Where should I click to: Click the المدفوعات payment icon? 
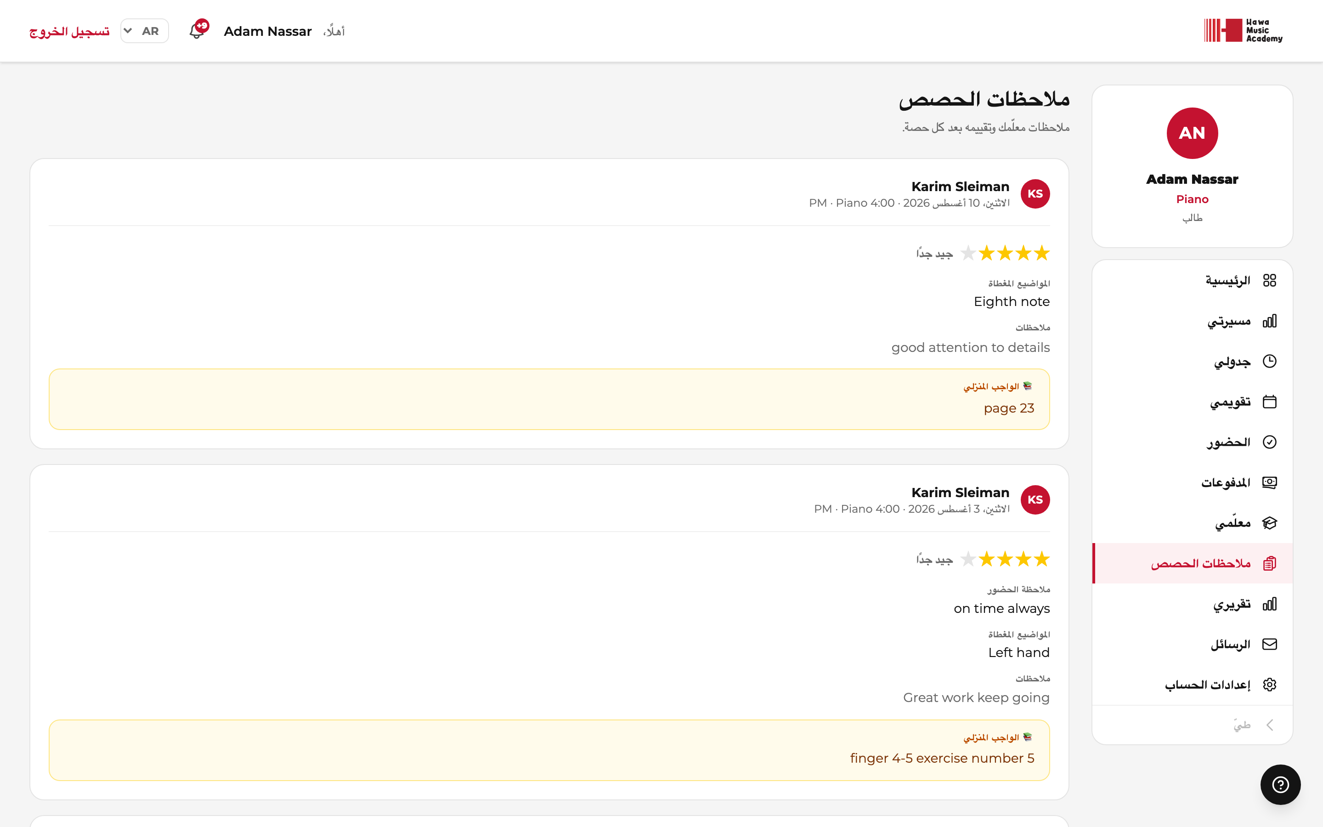click(x=1269, y=482)
